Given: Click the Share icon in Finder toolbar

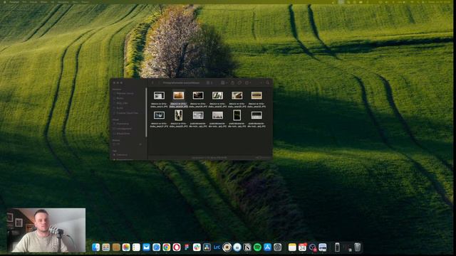Looking at the screenshot, I should click(x=232, y=82).
